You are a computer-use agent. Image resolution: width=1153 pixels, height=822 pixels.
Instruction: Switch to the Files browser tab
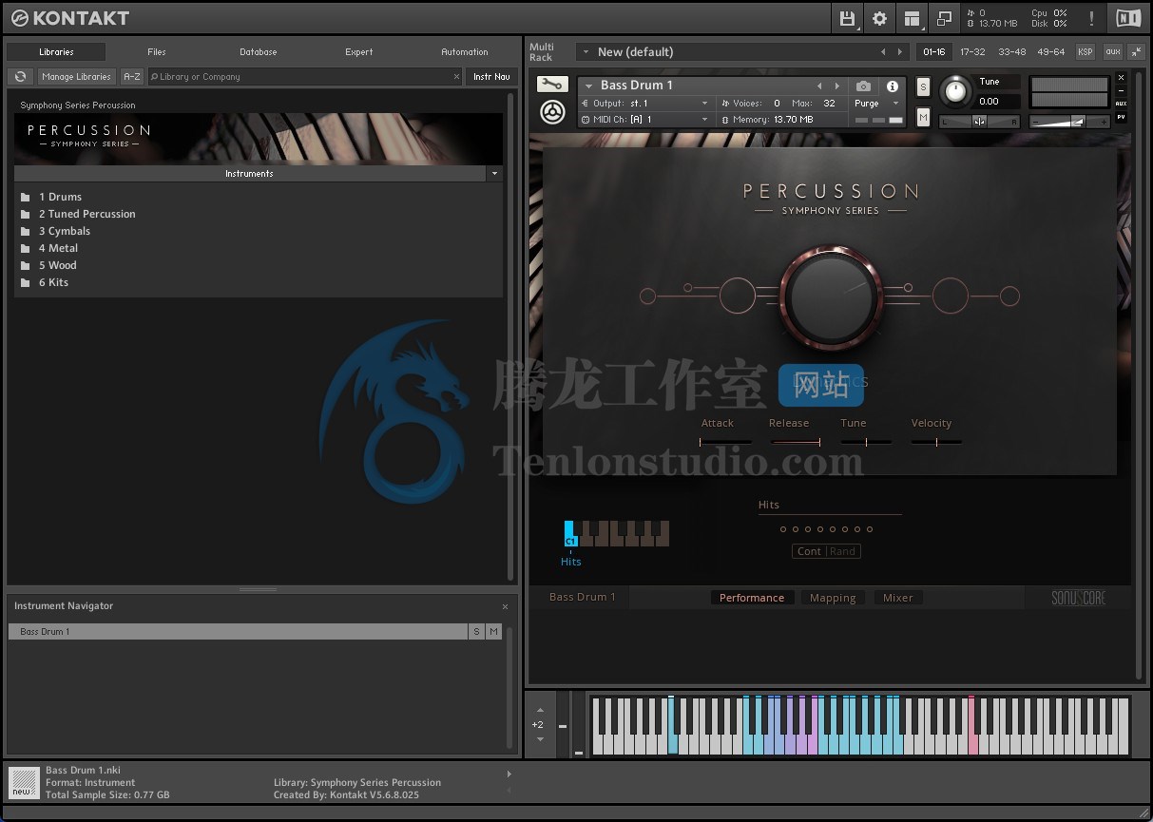pyautogui.click(x=157, y=52)
